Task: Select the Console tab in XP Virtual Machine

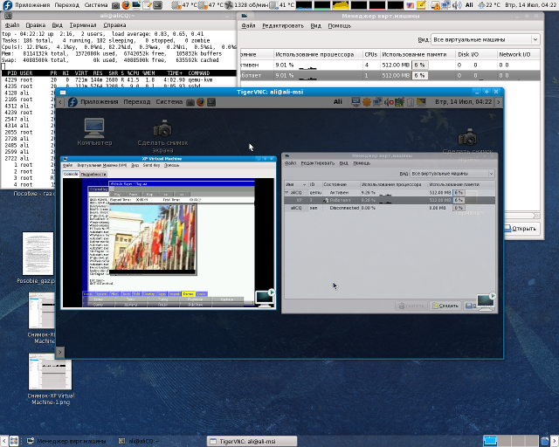Action: [71, 174]
